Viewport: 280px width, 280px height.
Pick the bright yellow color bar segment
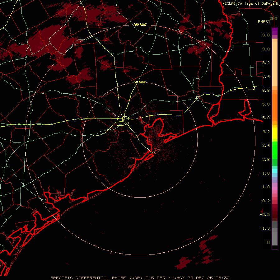click(x=275, y=133)
